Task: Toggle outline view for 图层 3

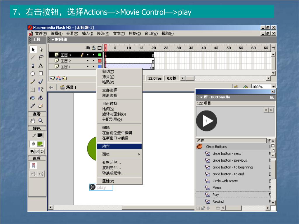Action: [100, 55]
